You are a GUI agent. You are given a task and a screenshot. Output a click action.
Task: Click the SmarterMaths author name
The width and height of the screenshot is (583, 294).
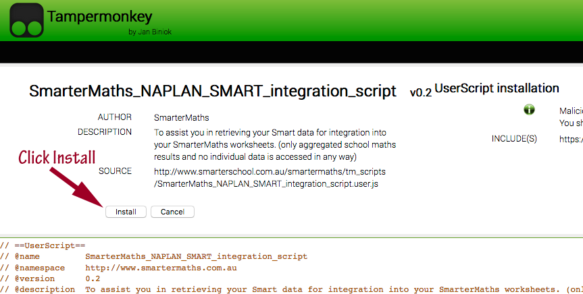click(x=182, y=117)
